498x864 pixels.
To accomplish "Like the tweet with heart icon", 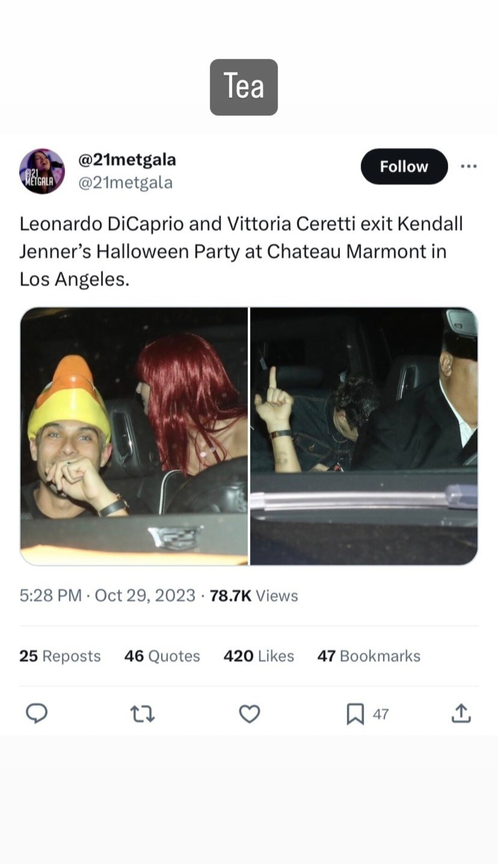I will 249,714.
